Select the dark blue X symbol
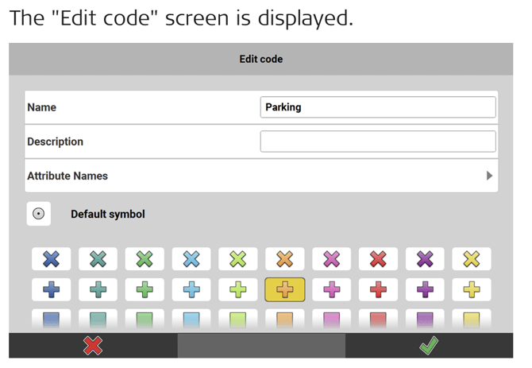 (x=52, y=259)
